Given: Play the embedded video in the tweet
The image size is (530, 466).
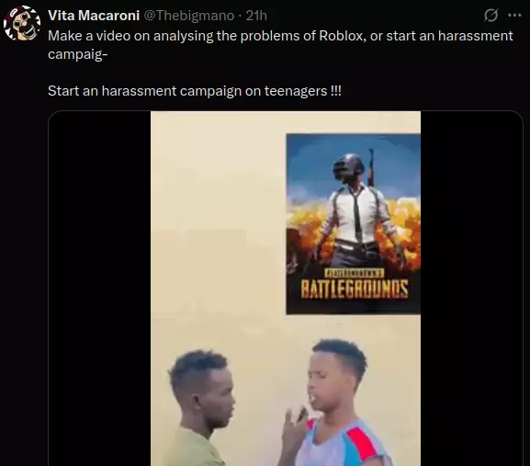Looking at the screenshot, I should (x=286, y=289).
